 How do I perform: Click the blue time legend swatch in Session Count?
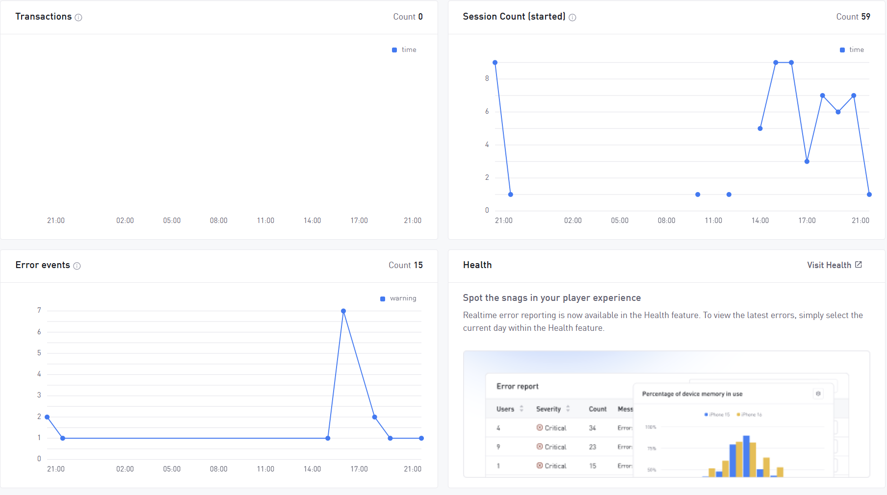pyautogui.click(x=842, y=50)
